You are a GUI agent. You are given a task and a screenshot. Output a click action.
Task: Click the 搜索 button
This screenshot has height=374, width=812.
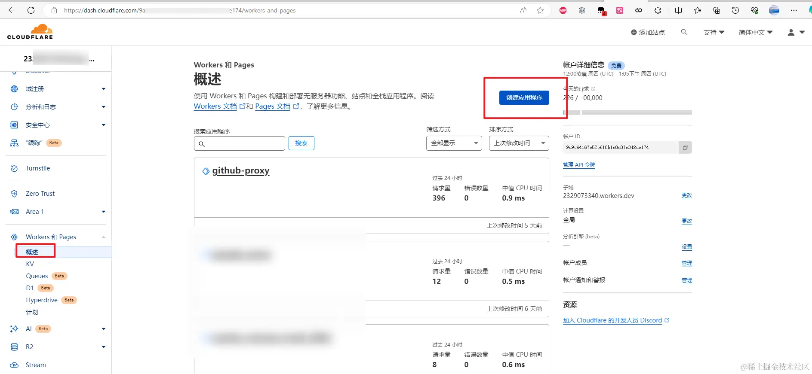tap(301, 143)
